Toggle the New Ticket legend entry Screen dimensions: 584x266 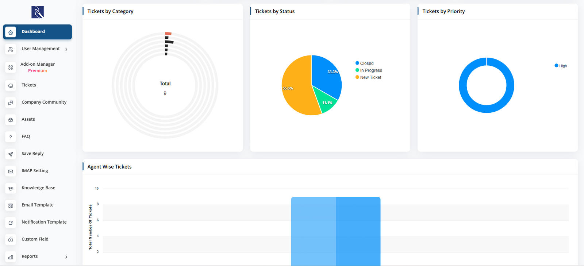click(x=368, y=77)
